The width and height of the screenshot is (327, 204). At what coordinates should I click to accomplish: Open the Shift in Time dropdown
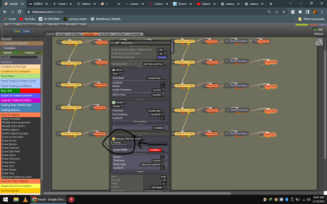click(158, 95)
